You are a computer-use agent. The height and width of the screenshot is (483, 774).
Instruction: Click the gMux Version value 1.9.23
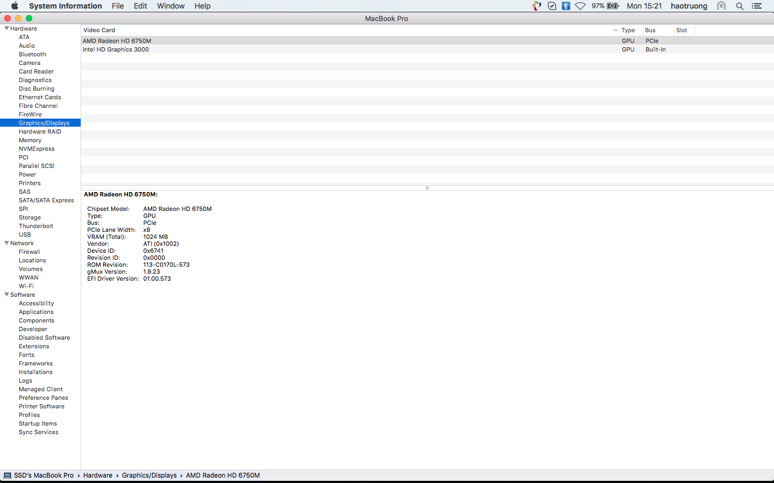click(x=152, y=272)
